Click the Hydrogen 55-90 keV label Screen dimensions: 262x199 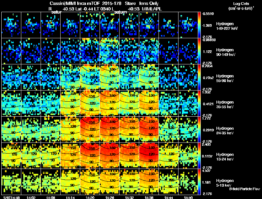pos(225,78)
